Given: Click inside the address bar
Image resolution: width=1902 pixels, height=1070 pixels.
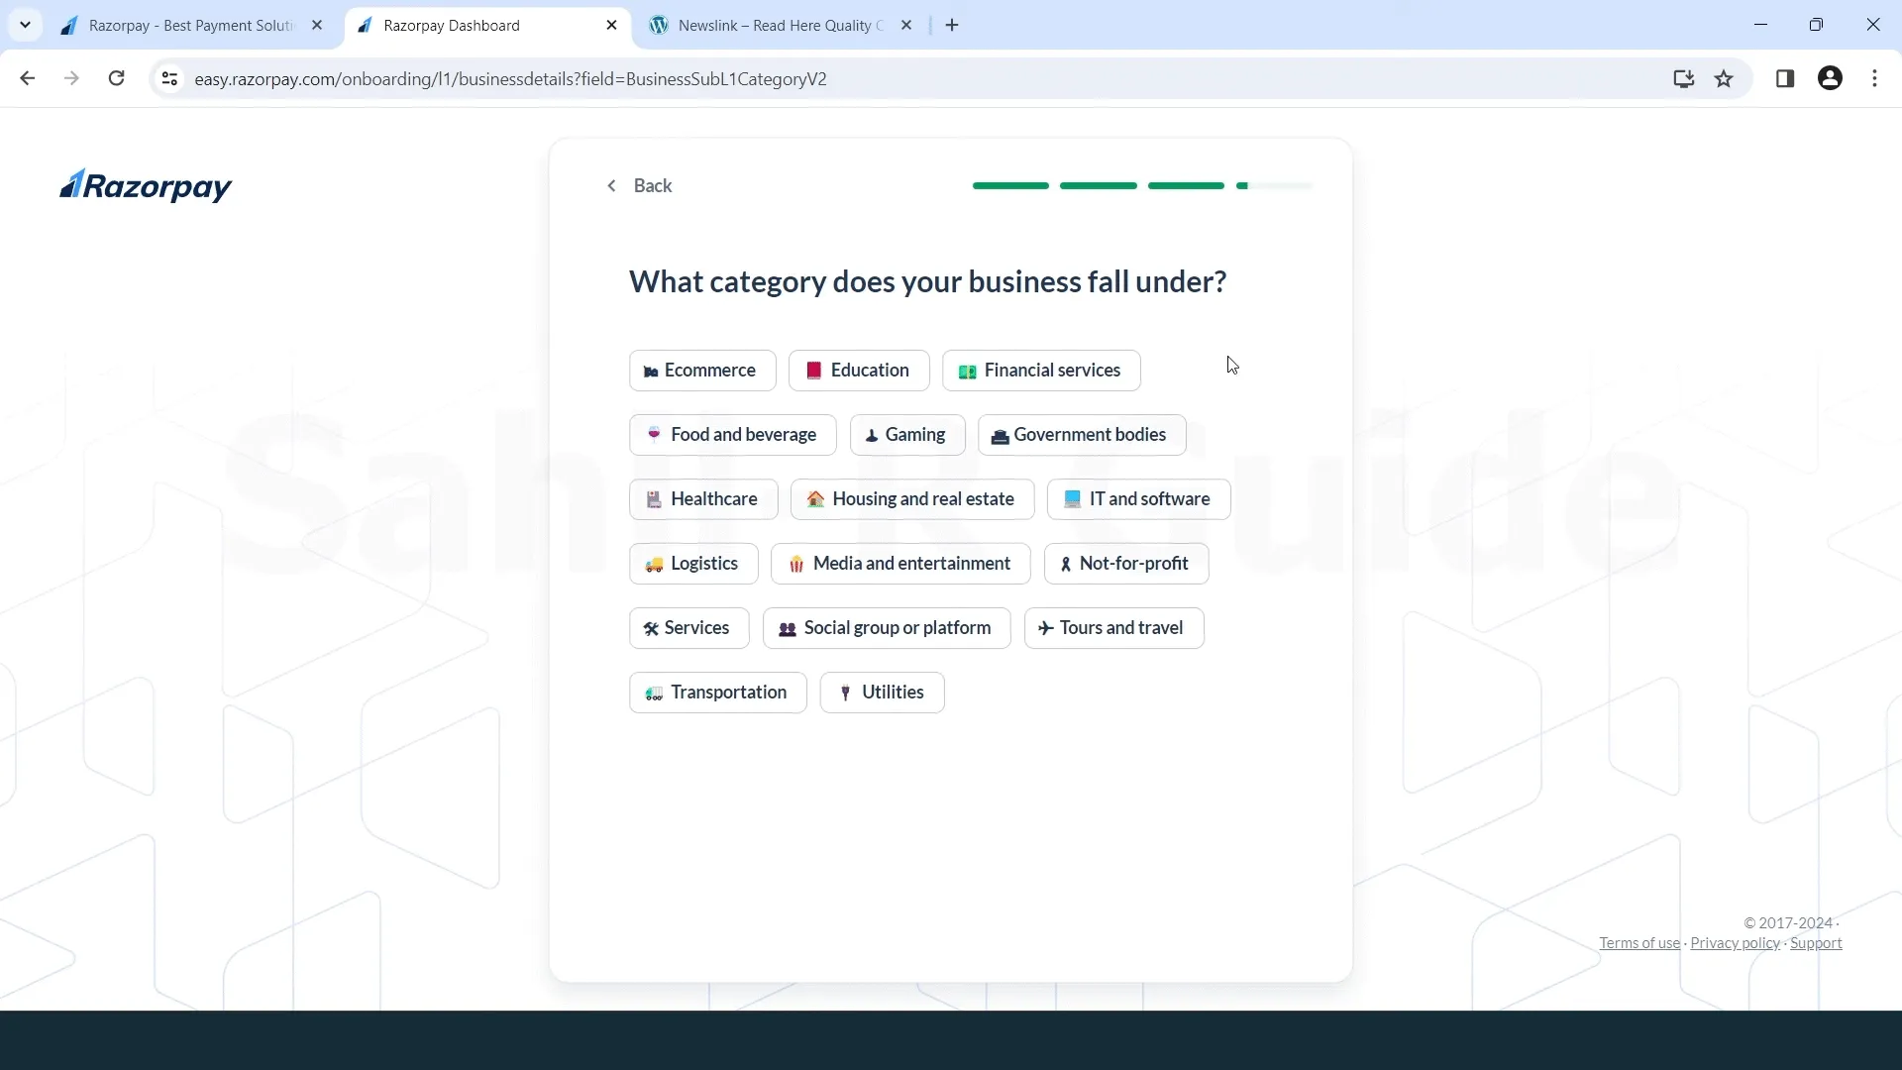Looking at the screenshot, I should click(x=594, y=78).
